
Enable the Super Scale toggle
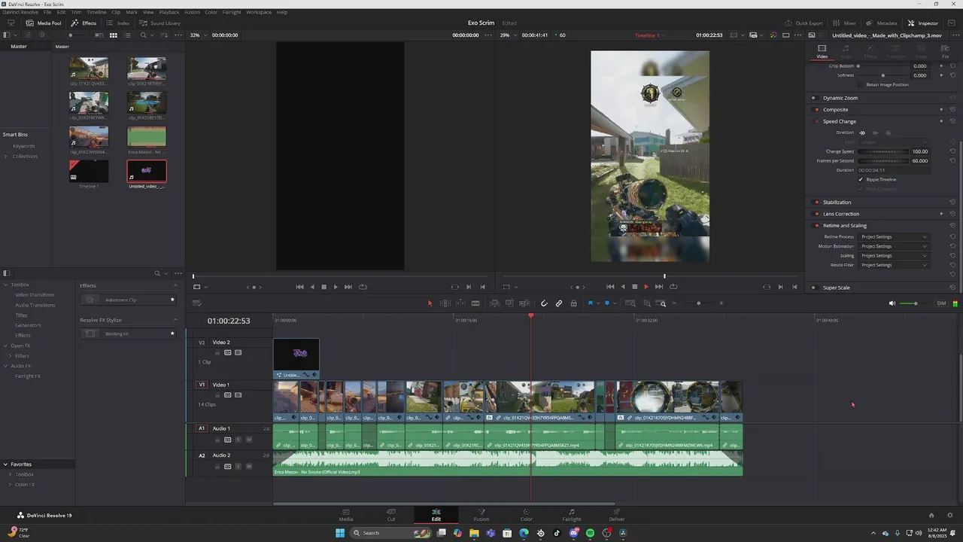(x=813, y=288)
